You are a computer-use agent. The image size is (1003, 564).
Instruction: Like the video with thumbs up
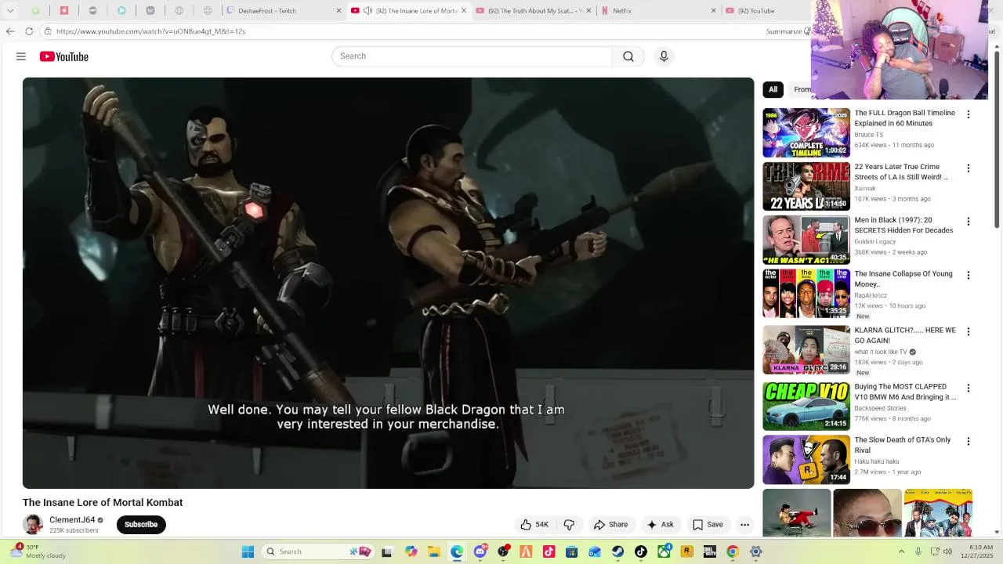(534, 525)
